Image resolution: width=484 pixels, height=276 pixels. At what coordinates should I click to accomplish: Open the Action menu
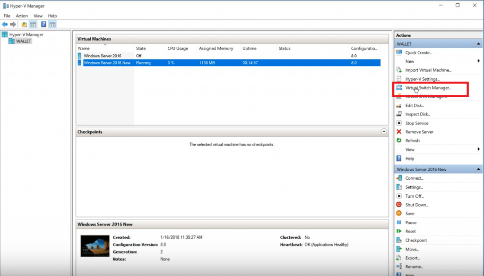22,16
